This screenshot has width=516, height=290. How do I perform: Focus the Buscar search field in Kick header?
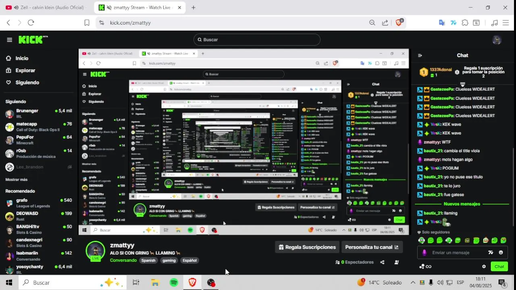(x=257, y=39)
